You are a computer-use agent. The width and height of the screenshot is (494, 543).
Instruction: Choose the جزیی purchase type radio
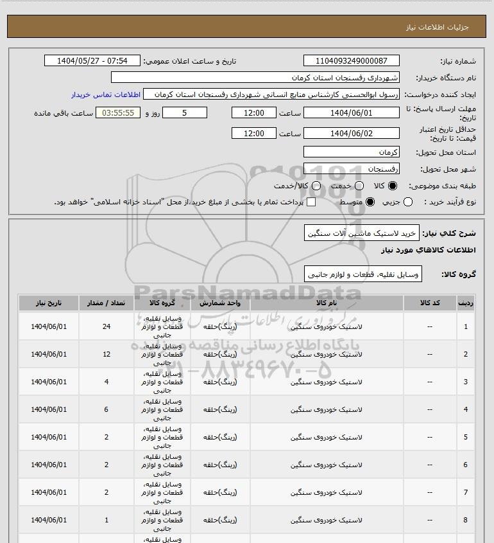click(408, 202)
